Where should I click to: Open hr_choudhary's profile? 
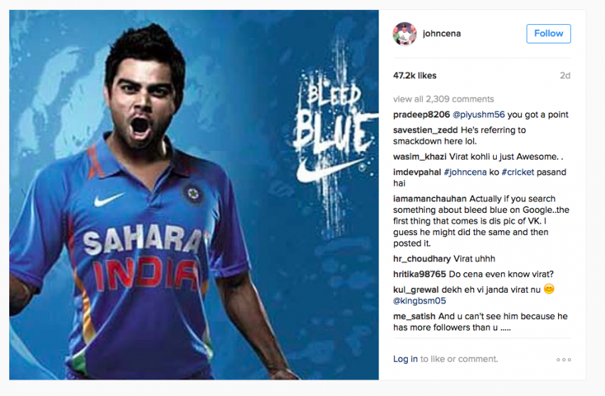tap(422, 259)
